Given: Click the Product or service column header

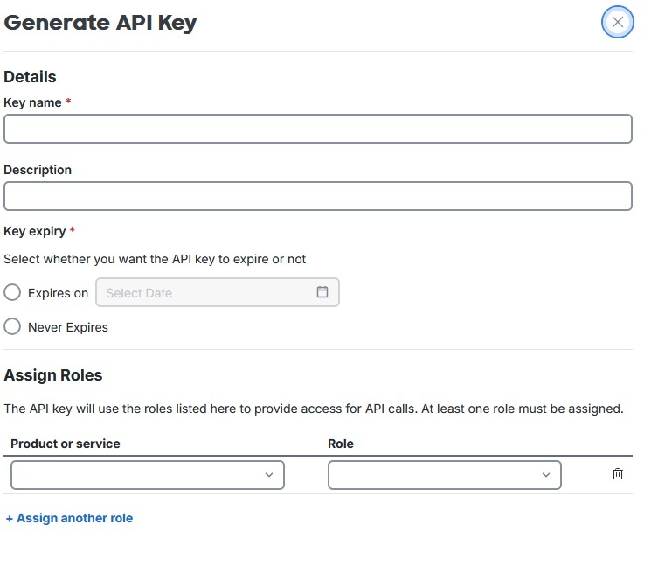Looking at the screenshot, I should tap(66, 444).
